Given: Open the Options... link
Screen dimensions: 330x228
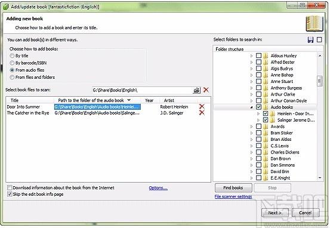Looking at the screenshot, I should [158, 188].
